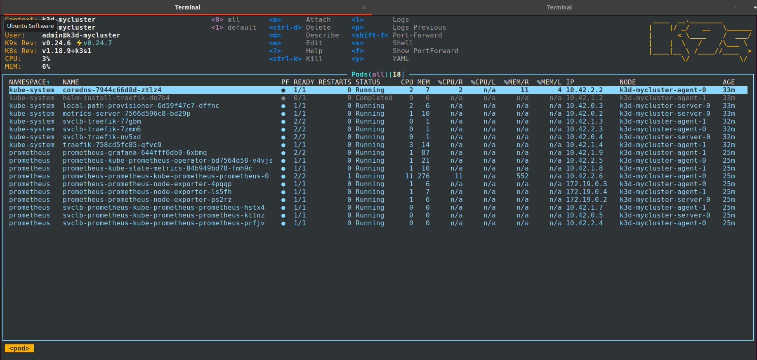Viewport: 757px width, 360px height.
Task: Select the svclb-traefik-7zmm6 pod
Action: coord(378,129)
